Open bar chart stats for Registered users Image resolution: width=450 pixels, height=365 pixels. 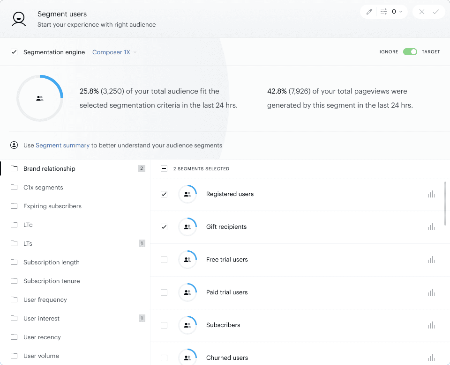point(431,194)
